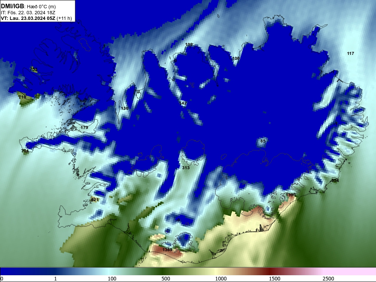
Task: Click the 0 label on the color scale
Action: click(x=2, y=279)
